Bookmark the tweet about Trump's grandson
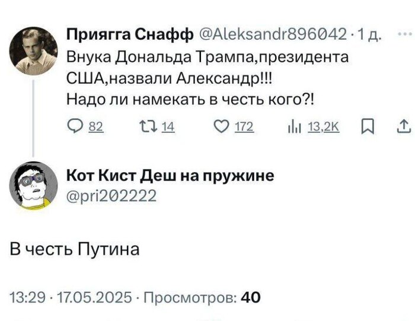Image resolution: width=415 pixels, height=321 pixels. coord(365,125)
